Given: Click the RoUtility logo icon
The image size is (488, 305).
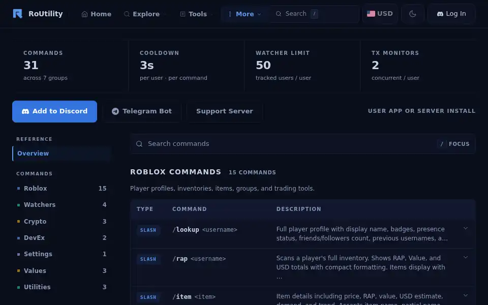Looking at the screenshot, I should 18,14.
